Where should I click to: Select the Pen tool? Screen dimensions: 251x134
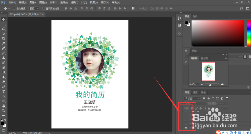[x=3, y=86]
